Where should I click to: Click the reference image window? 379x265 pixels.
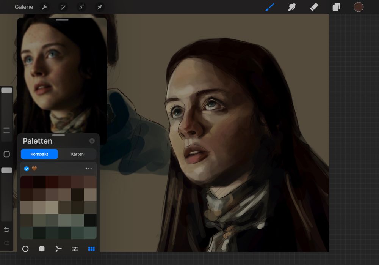tap(62, 76)
